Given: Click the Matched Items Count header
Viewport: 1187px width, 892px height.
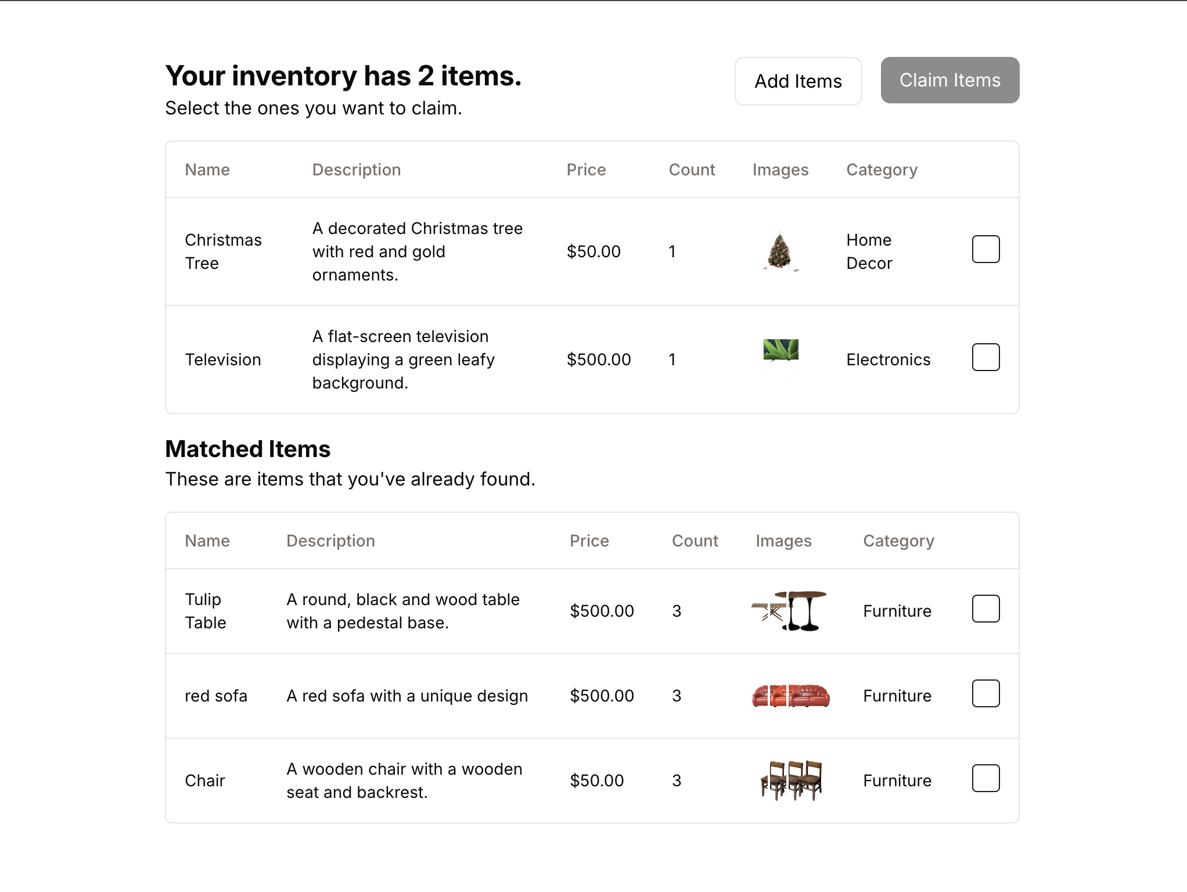Looking at the screenshot, I should (695, 541).
